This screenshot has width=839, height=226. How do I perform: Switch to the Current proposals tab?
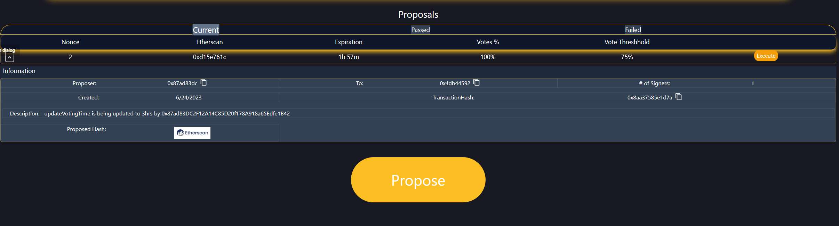tap(206, 30)
